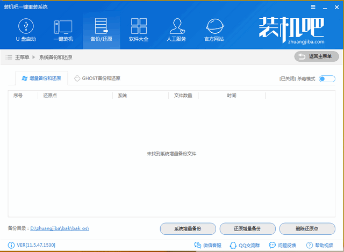Image resolution: width=344 pixels, height=252 pixels.
Task: Click the 还原增量备份 button
Action: [x=247, y=228]
